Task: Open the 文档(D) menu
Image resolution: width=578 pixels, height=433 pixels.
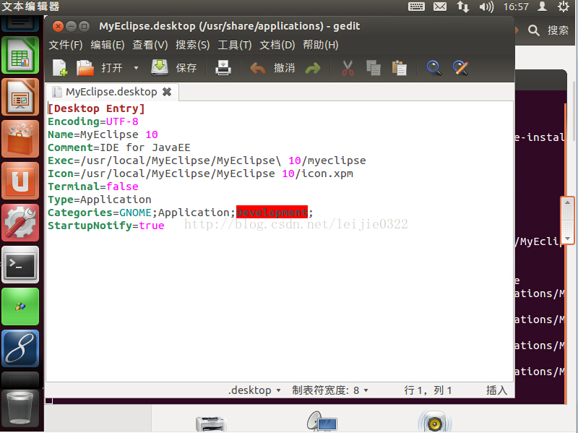Action: coord(277,45)
